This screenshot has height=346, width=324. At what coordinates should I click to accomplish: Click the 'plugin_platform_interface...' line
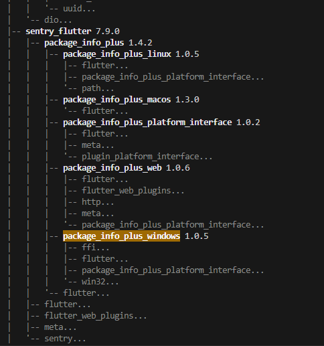coord(147,157)
